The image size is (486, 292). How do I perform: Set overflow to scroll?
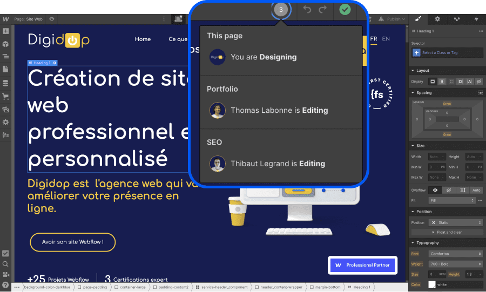(462, 190)
